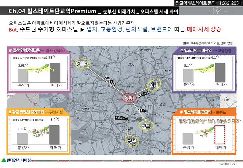Click the '선입견존재' sentence line
243x168 pixels.
tap(72, 23)
